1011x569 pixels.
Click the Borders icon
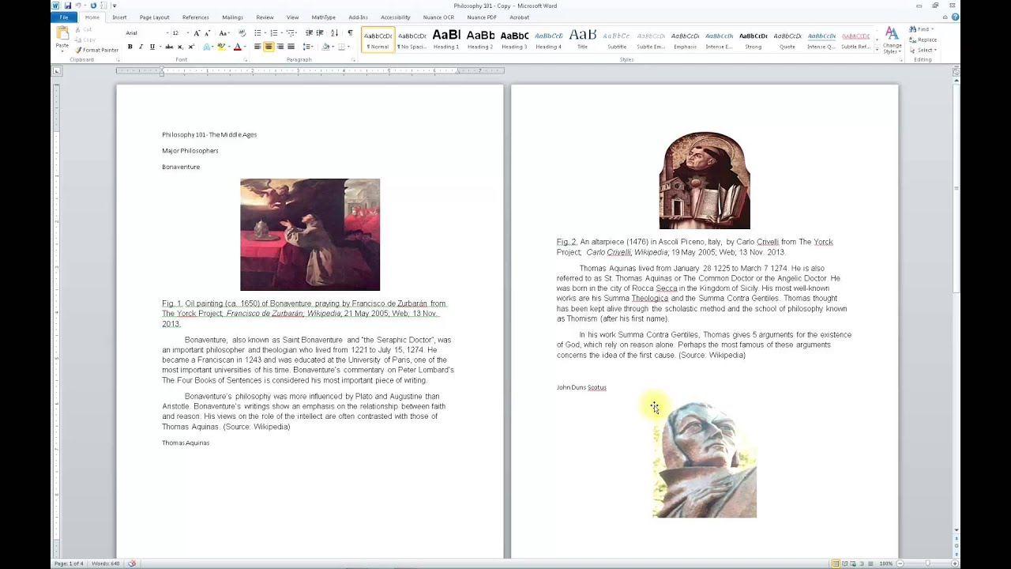pos(342,47)
